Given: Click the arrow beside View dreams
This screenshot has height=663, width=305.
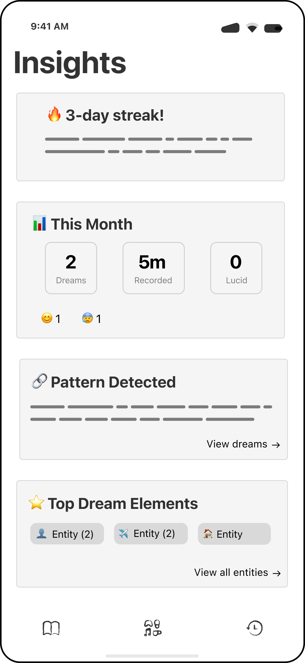Looking at the screenshot, I should [277, 445].
